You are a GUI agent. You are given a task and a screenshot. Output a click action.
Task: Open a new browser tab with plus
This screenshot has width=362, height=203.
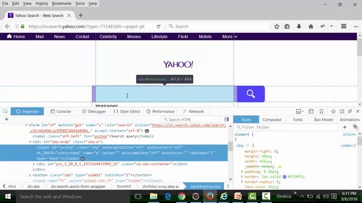[80, 15]
